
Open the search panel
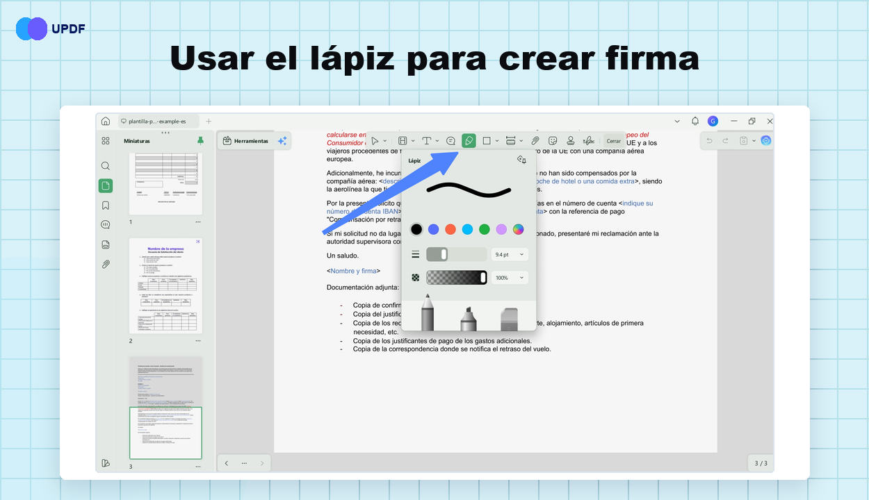tap(106, 166)
